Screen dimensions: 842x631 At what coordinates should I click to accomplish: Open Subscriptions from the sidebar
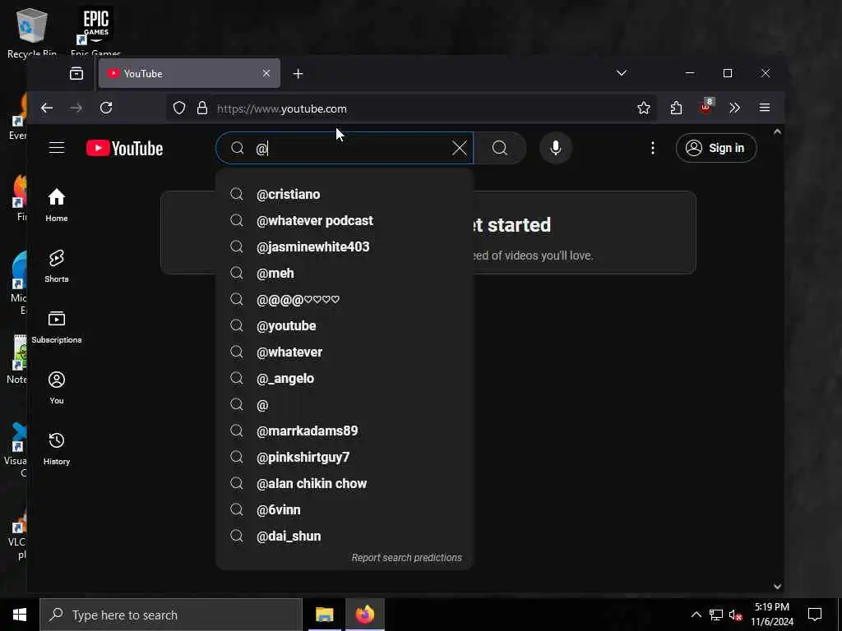coord(57,326)
